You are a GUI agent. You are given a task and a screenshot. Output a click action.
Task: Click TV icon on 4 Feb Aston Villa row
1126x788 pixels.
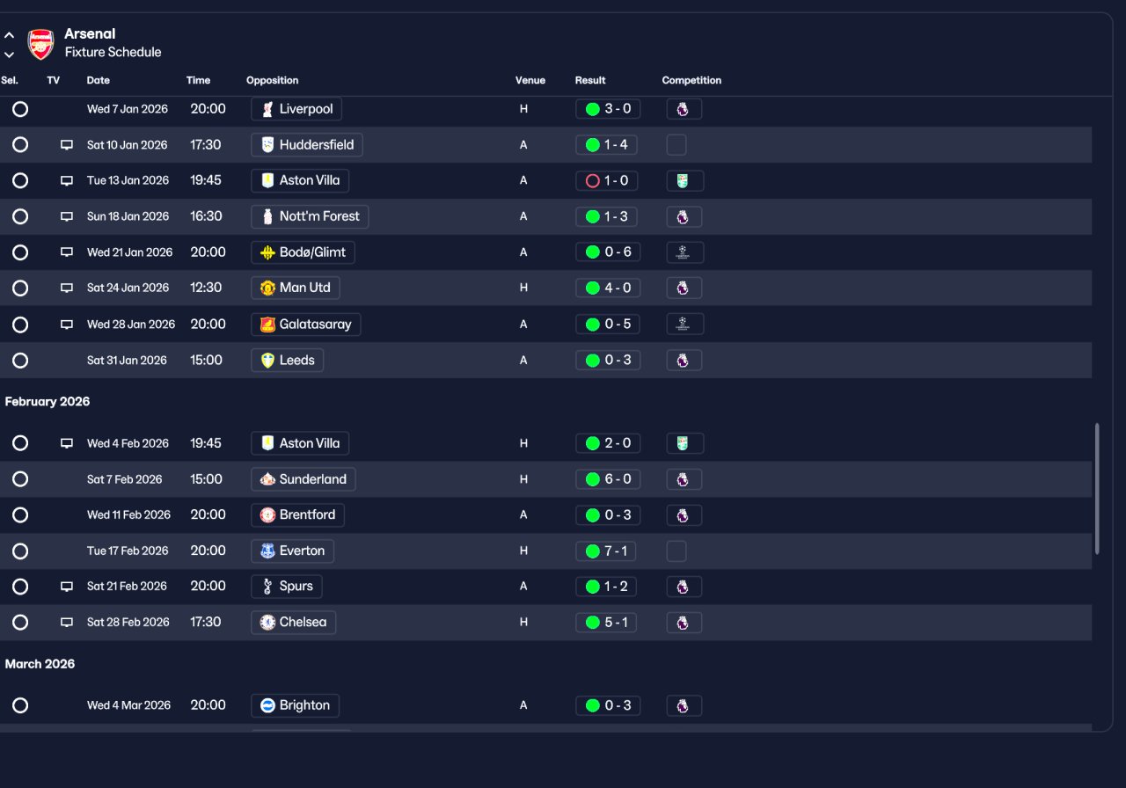coord(67,443)
